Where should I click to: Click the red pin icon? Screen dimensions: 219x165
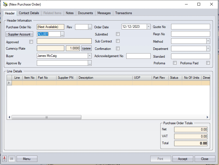point(4,159)
